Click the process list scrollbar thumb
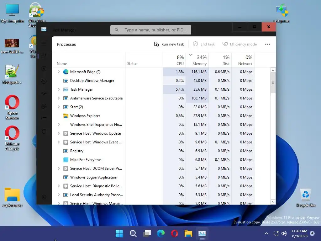The width and height of the screenshot is (321, 241). 273,83
